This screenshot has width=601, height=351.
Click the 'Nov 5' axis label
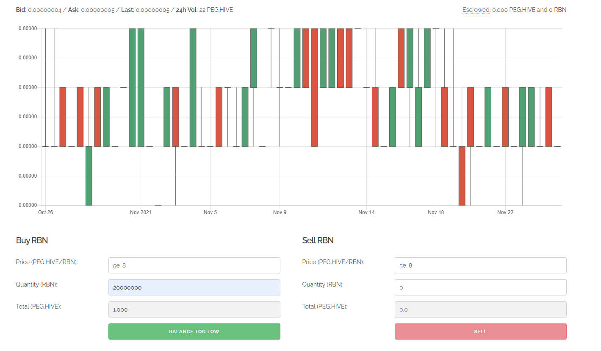tap(210, 212)
